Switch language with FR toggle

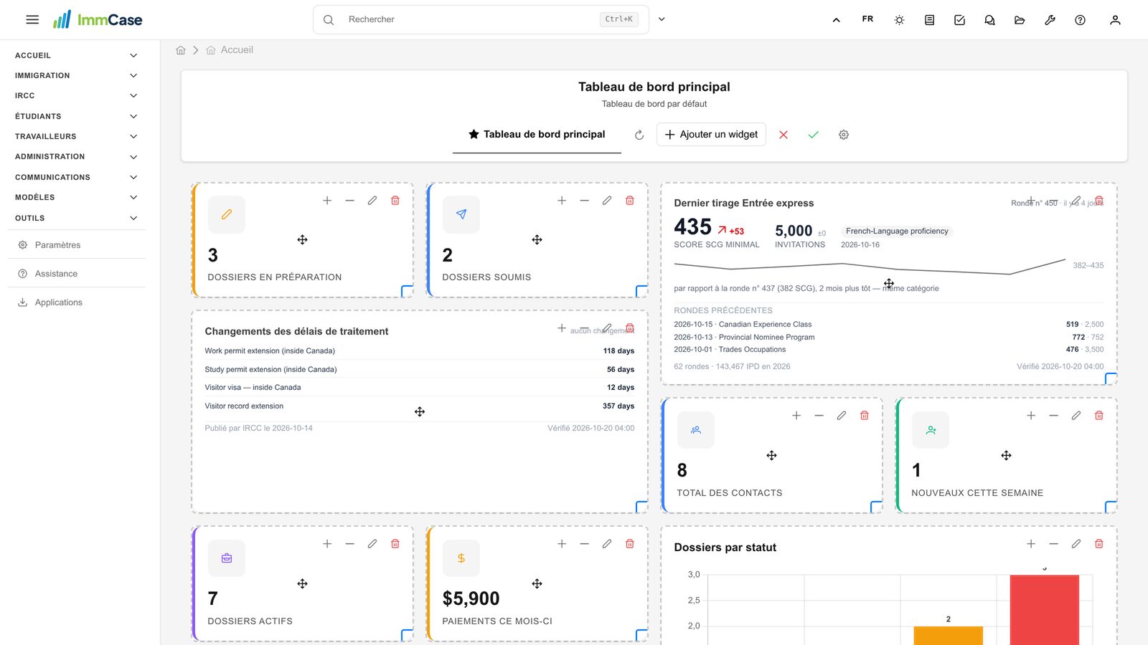click(x=867, y=19)
